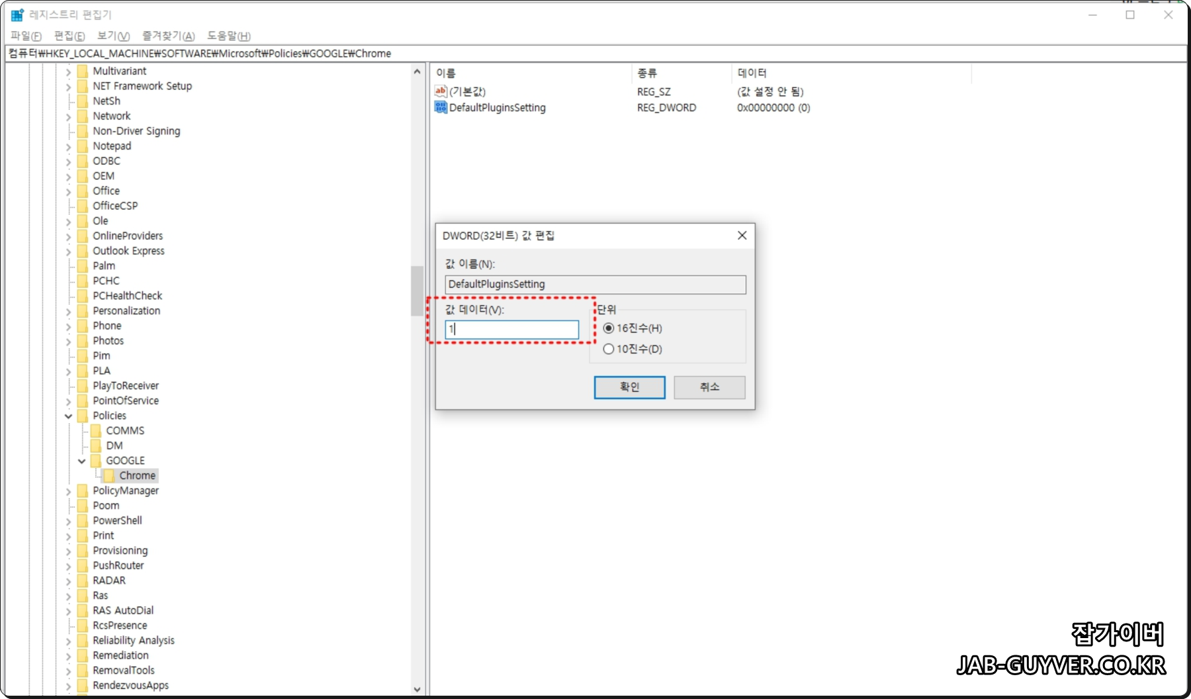Click the Poom folder icon
Screen dimensions: 1191x699
click(x=83, y=506)
